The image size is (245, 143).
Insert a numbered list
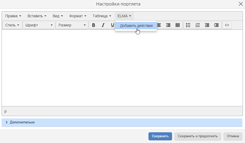coord(198,25)
